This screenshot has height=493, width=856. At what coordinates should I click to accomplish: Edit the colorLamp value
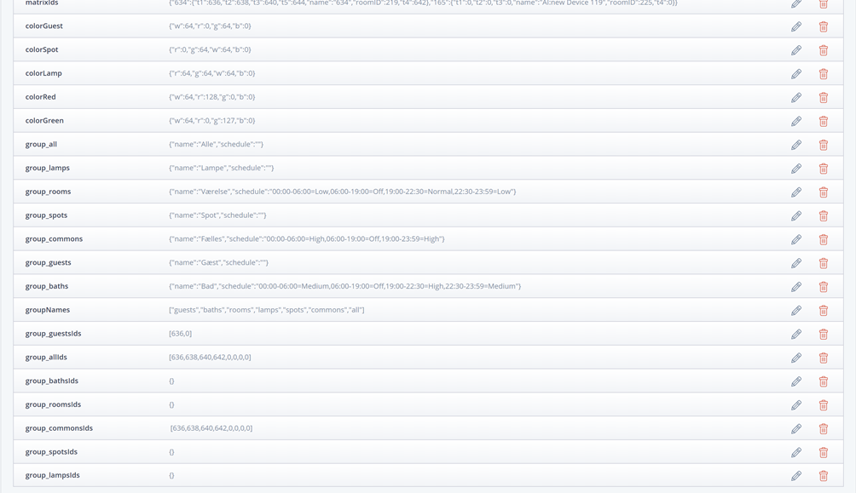click(x=795, y=74)
